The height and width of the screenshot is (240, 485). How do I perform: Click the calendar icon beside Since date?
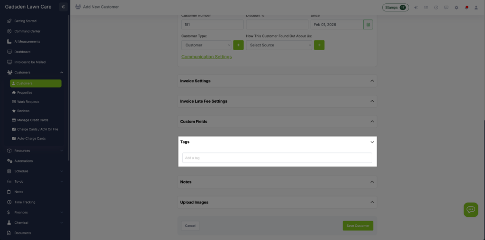point(368,24)
